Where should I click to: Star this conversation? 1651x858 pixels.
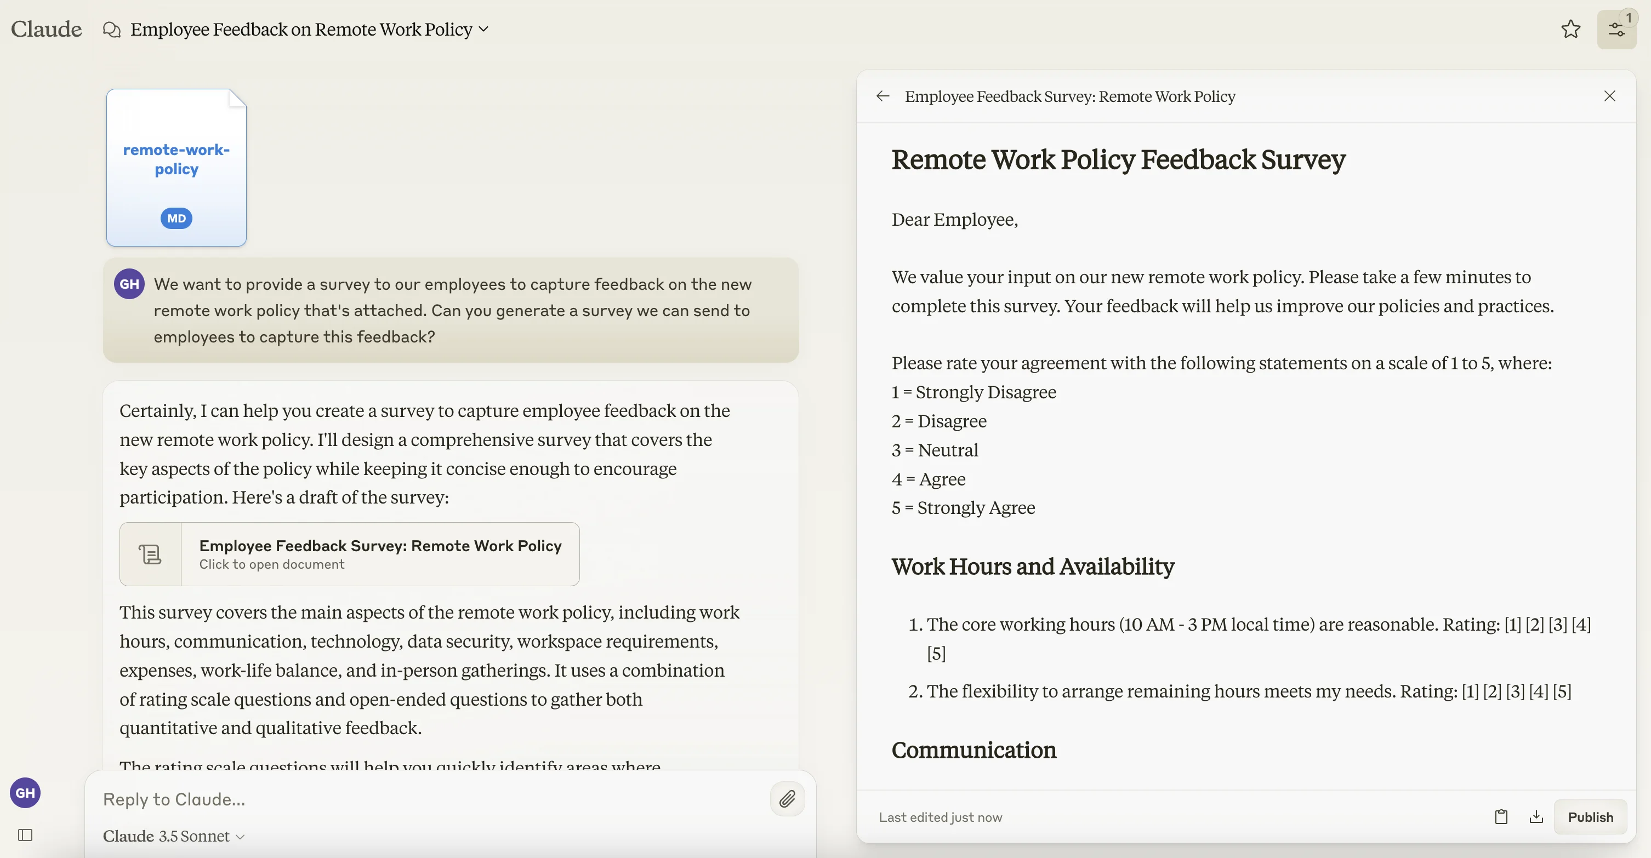click(x=1570, y=29)
